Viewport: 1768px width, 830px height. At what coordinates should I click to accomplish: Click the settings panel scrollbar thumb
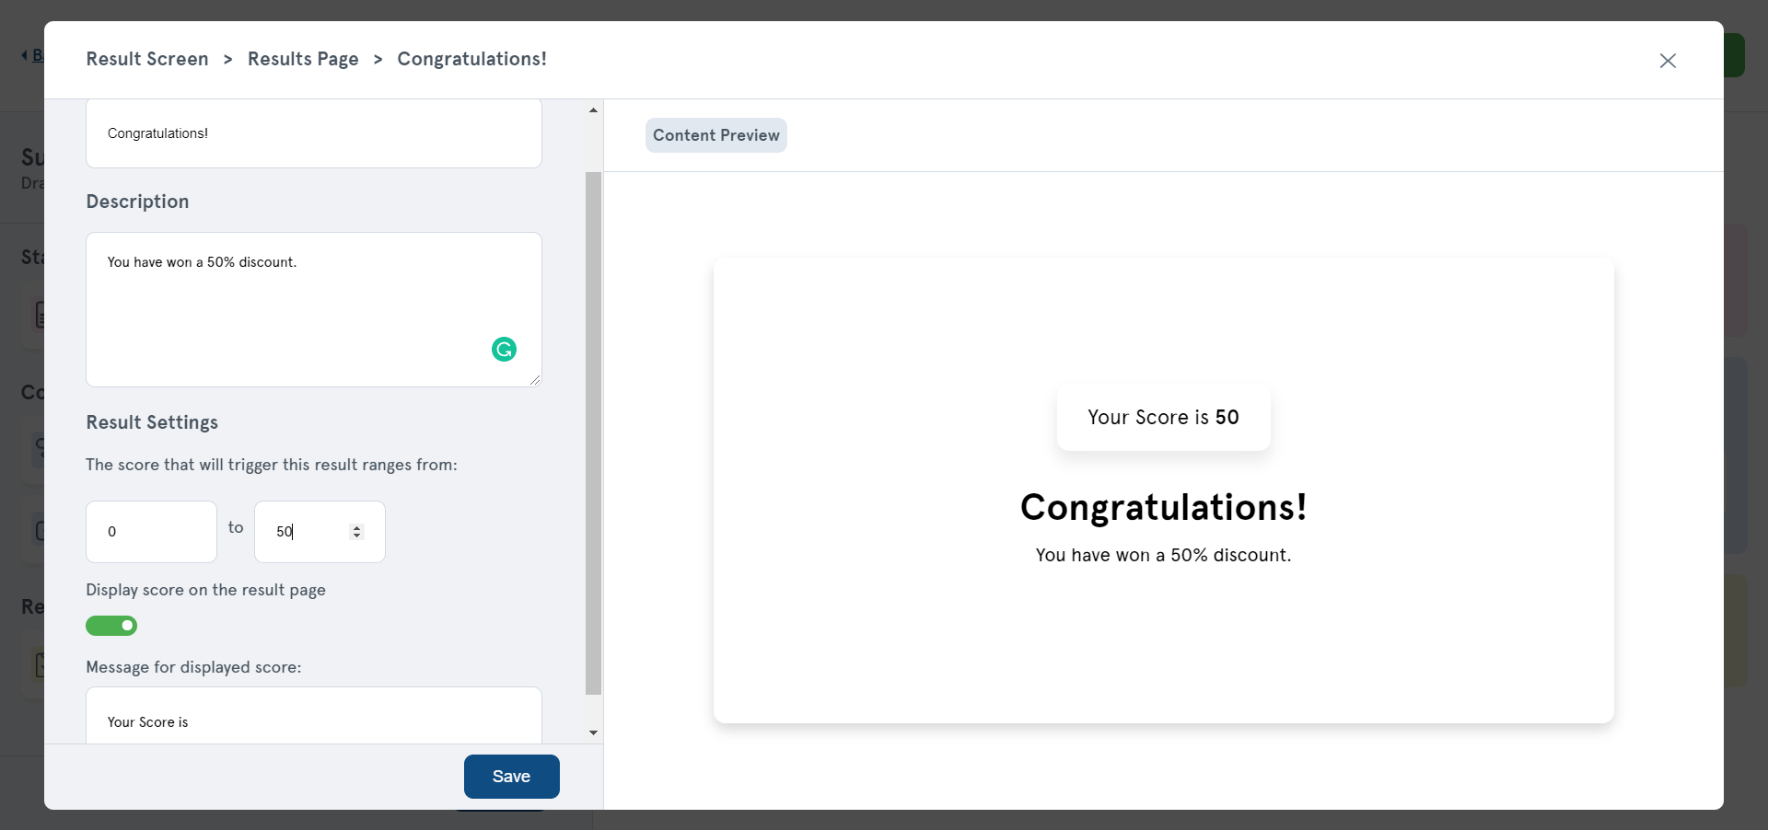click(594, 432)
